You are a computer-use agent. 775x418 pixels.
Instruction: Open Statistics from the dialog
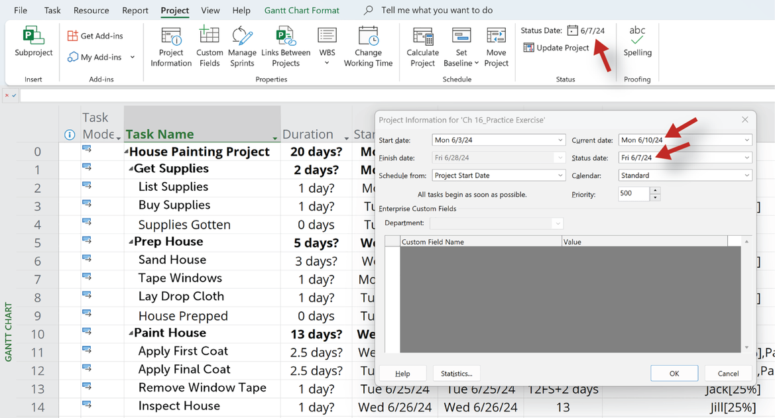pyautogui.click(x=456, y=374)
